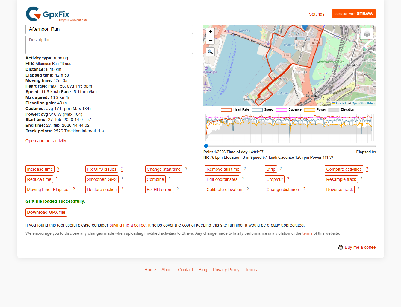
Task: Open the map magnifier search tool
Action: point(210,51)
